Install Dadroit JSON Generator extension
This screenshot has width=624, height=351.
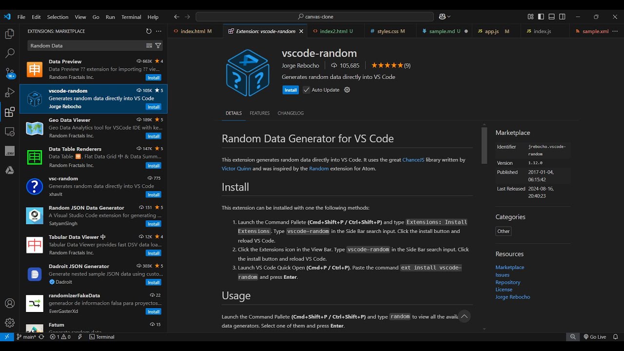[154, 282]
